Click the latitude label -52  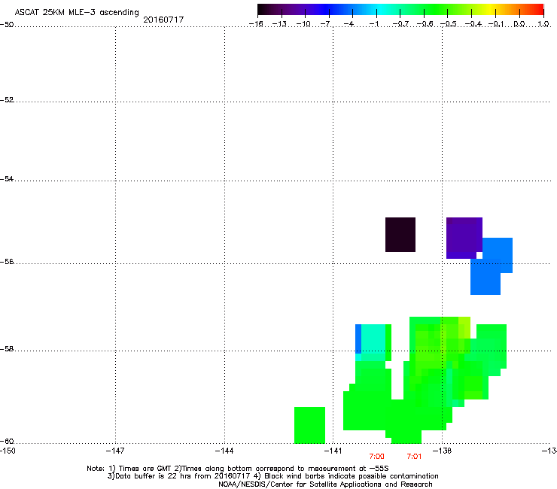[7, 100]
